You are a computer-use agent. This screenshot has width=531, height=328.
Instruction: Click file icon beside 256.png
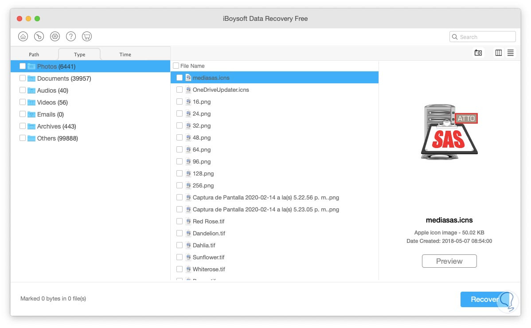[188, 185]
